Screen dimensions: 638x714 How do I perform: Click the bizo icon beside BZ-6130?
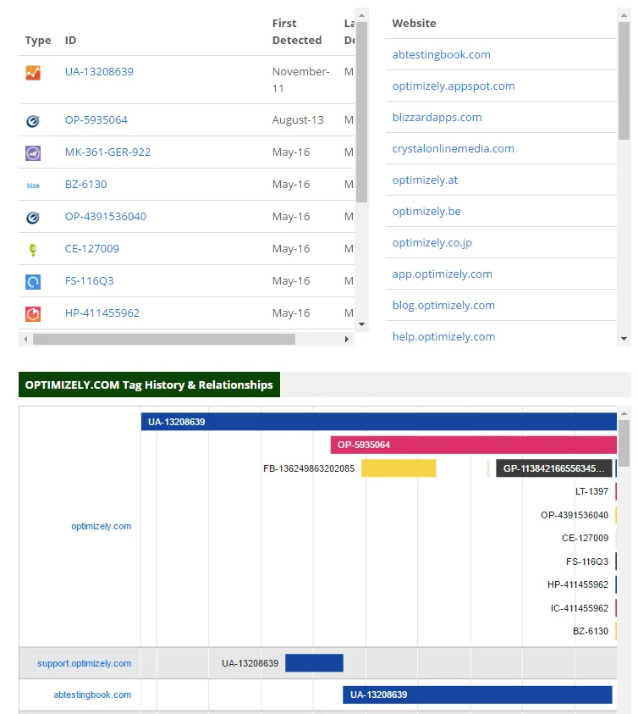(x=33, y=185)
